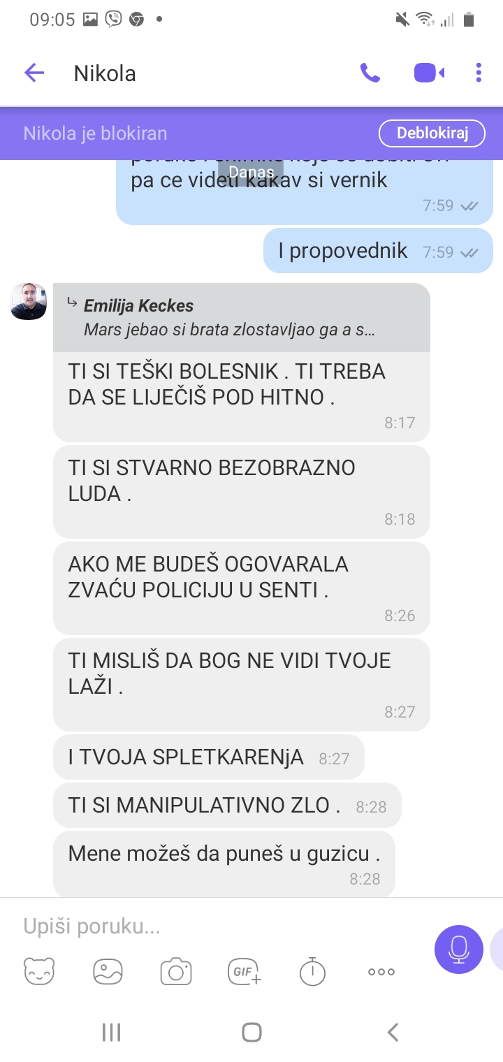Select the message TI SI MANIPULATIVNO ZLO
Viewport: 503px width, 1062px height.
coord(227,806)
